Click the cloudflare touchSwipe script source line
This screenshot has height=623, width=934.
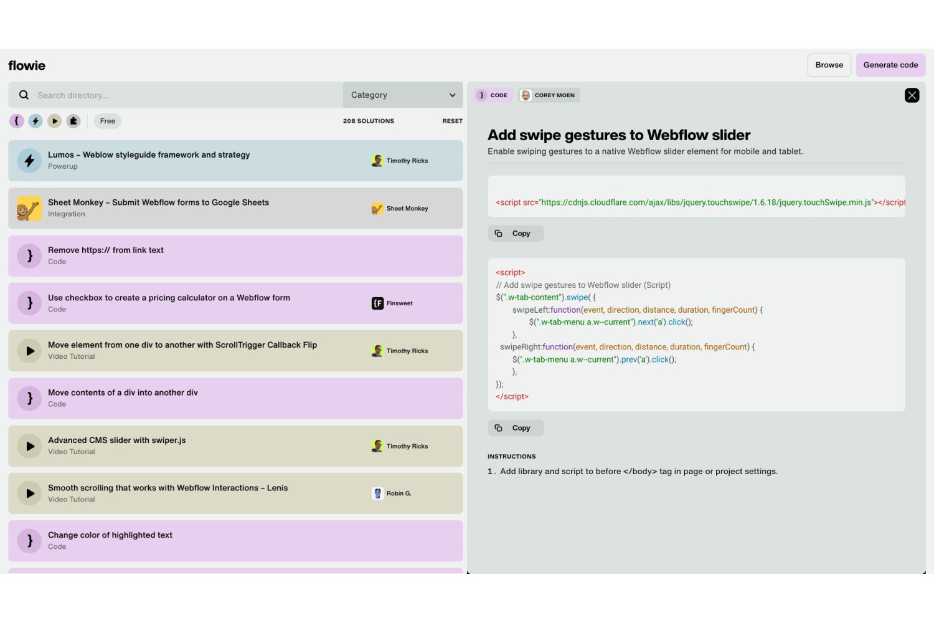pyautogui.click(x=700, y=202)
